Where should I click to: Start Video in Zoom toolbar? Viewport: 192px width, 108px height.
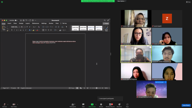[x=14, y=105]
